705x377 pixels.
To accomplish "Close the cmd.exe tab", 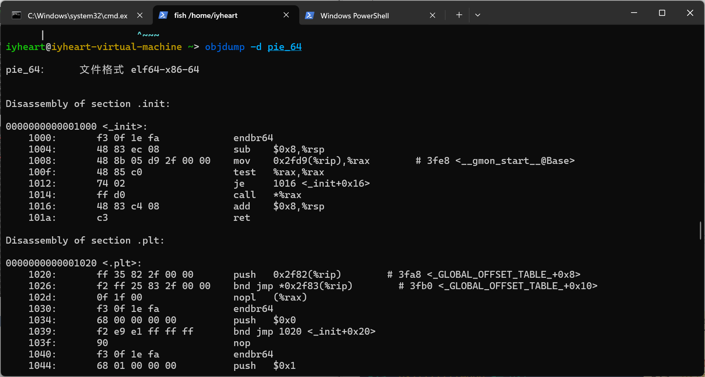I will (140, 15).
